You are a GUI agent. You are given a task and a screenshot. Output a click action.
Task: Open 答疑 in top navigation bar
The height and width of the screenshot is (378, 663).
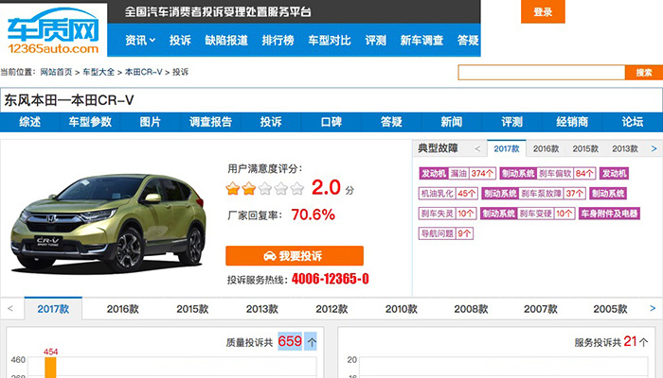468,41
